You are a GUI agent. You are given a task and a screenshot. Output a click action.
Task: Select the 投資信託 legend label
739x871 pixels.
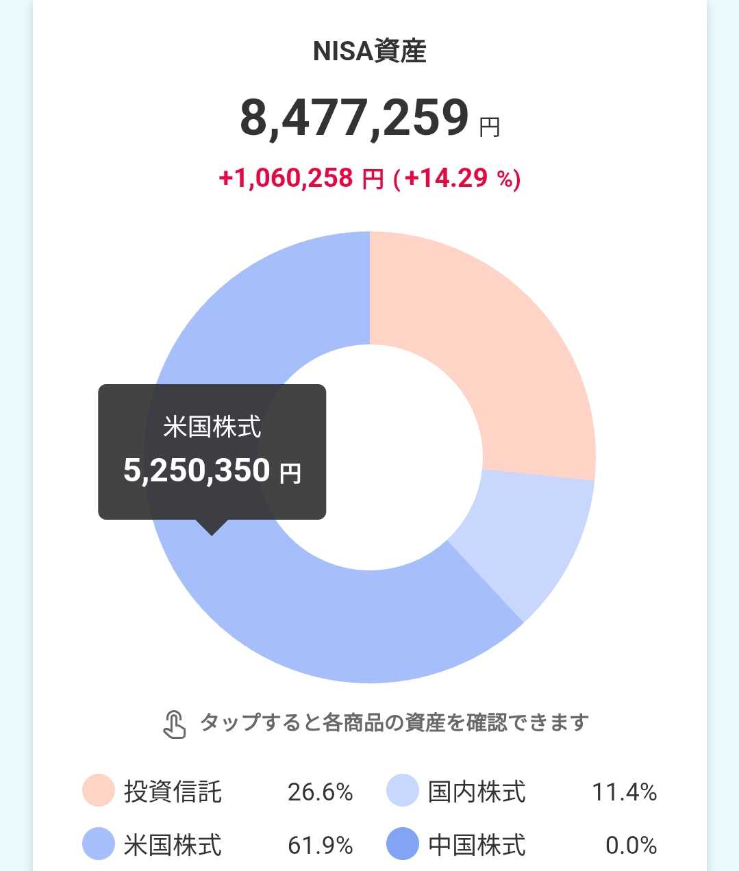[173, 792]
